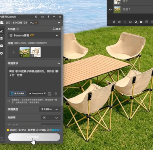The height and width of the screenshot is (150, 153).
Task: Click the warm reminder info icon
Action: coord(9,101)
